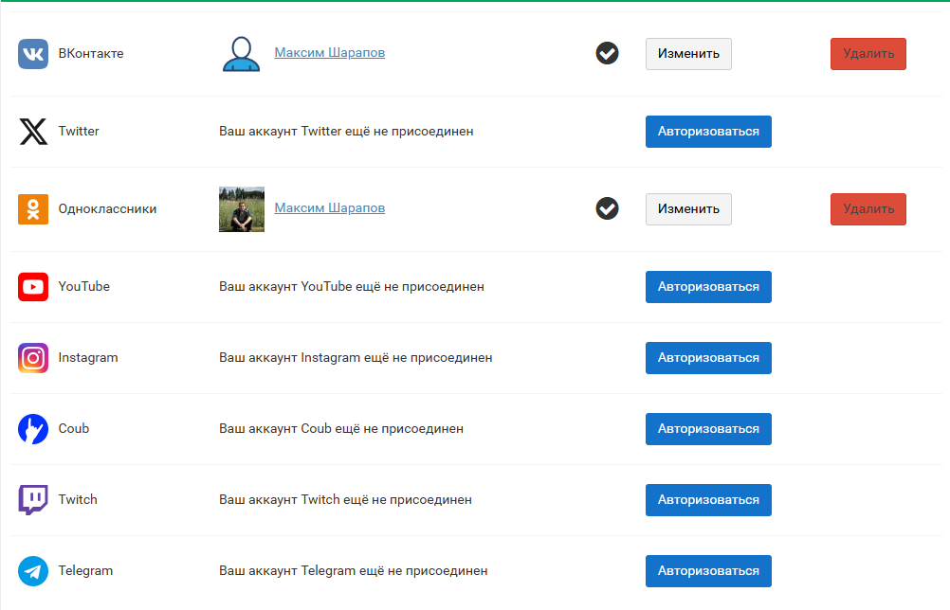Click the YouTube network label
Viewport: 950px width, 610px height.
(x=84, y=287)
